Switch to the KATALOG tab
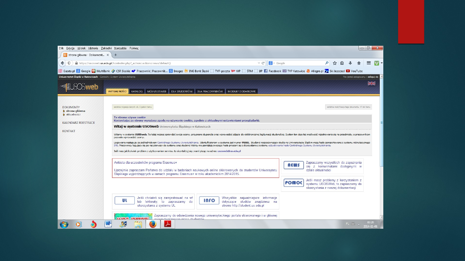 coord(137,92)
